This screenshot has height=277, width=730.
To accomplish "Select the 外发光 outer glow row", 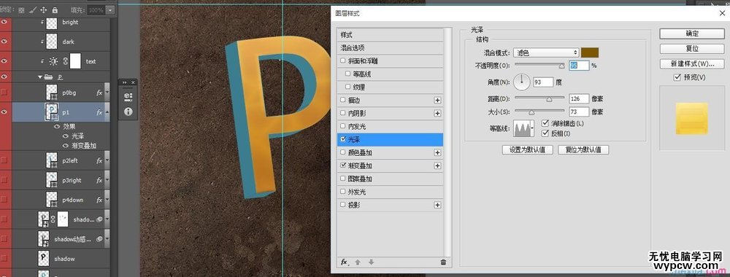I will click(x=390, y=192).
